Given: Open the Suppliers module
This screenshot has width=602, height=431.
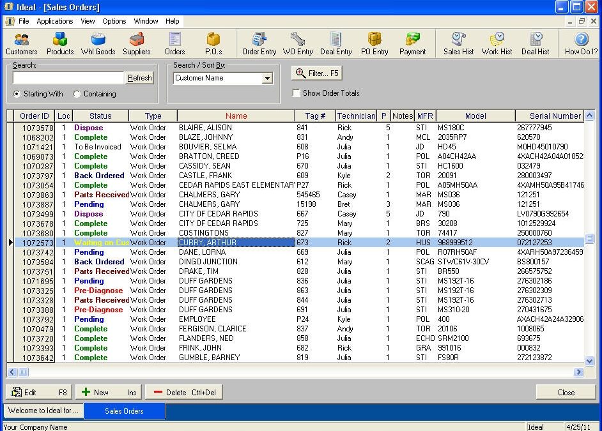Looking at the screenshot, I should point(137,43).
